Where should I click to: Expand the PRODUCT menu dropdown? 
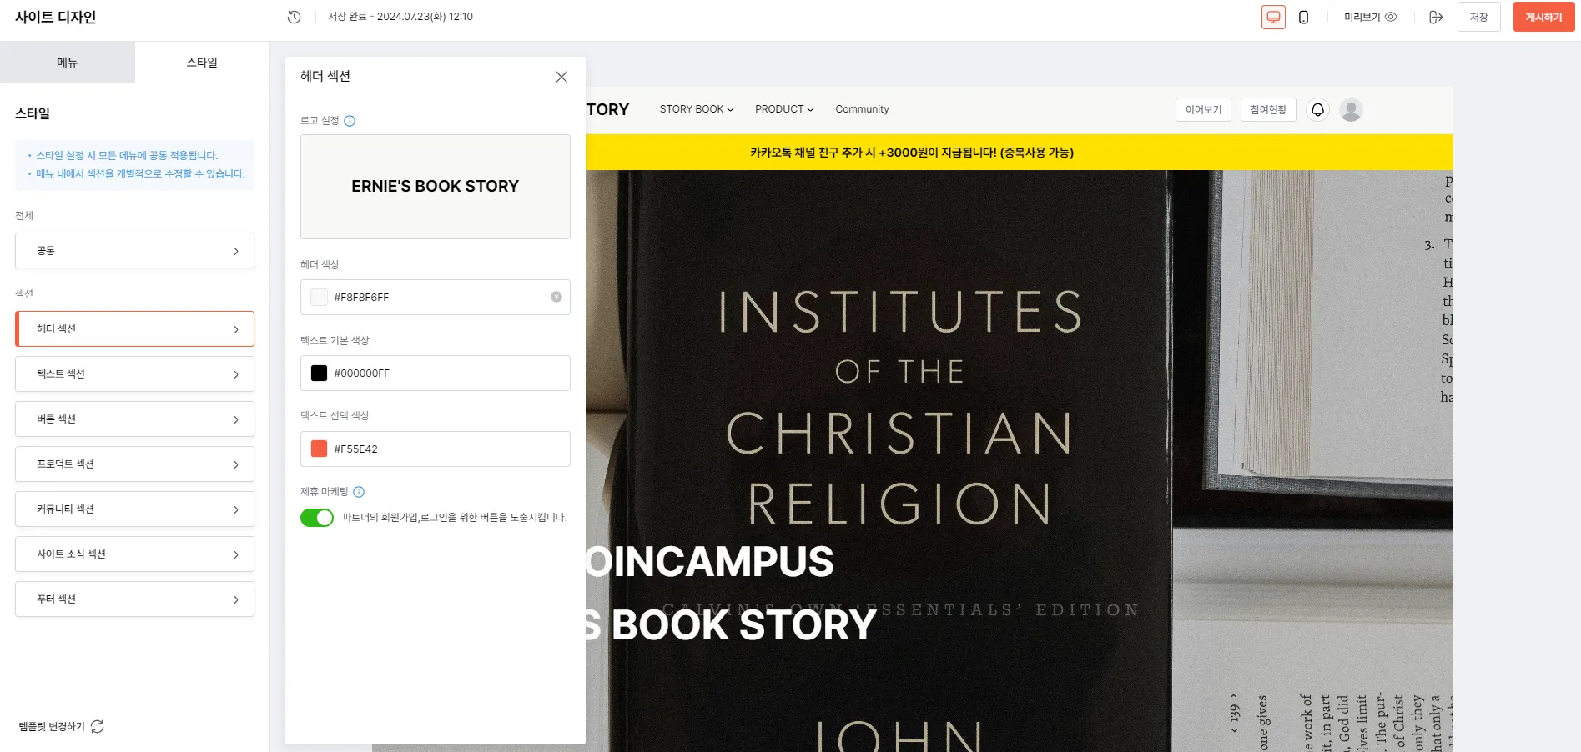[x=784, y=109]
